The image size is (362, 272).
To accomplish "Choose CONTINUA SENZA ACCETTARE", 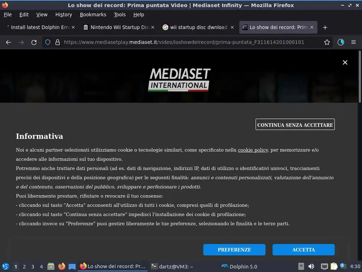I will (x=295, y=124).
